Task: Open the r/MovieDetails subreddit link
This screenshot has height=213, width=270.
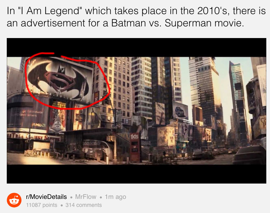Action: click(46, 197)
